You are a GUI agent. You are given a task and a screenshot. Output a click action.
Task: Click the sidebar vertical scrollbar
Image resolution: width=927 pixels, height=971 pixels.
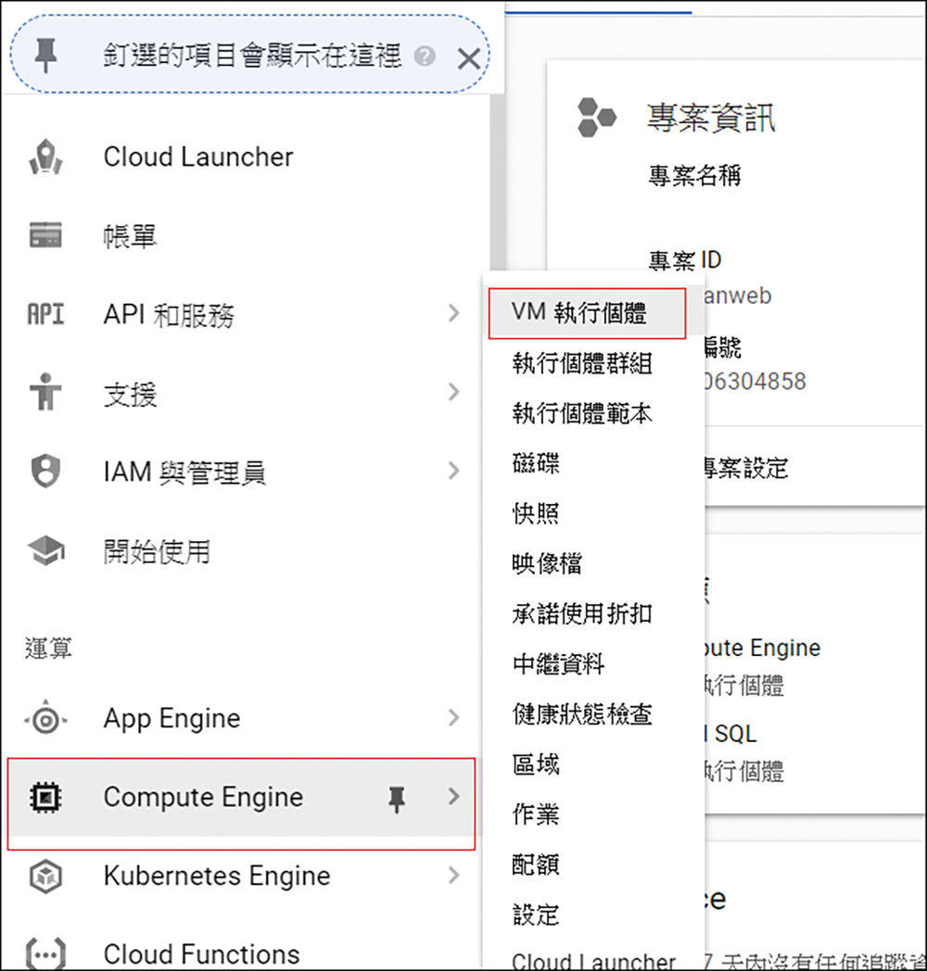[497, 186]
